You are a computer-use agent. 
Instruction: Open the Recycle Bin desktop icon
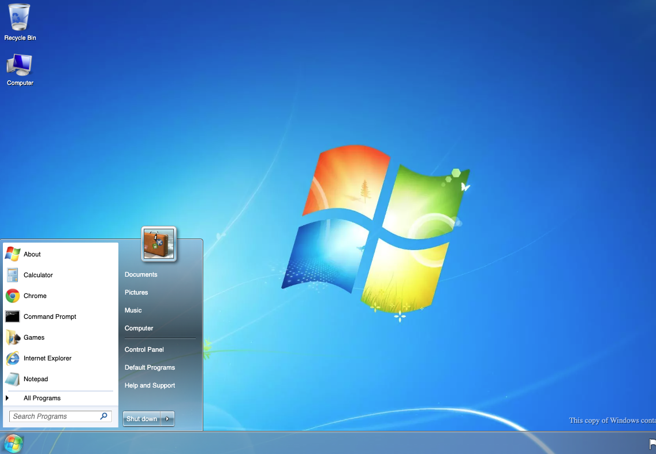click(x=20, y=22)
